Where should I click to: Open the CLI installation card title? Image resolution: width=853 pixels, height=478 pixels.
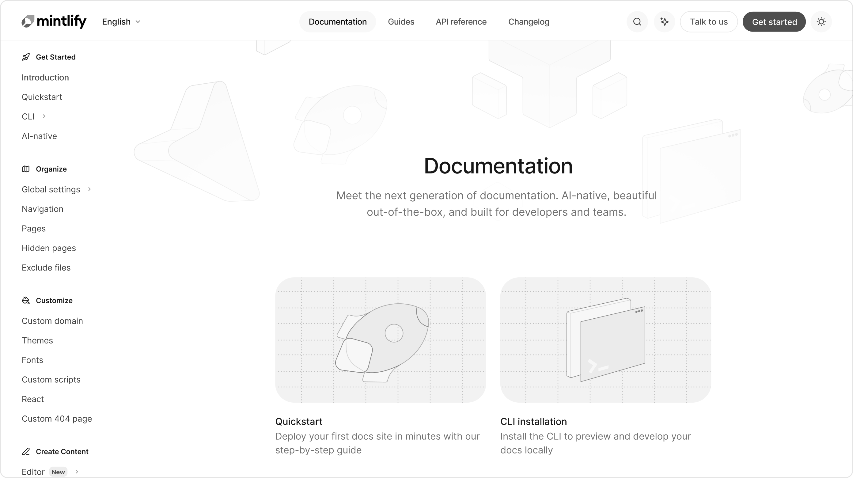(x=533, y=421)
